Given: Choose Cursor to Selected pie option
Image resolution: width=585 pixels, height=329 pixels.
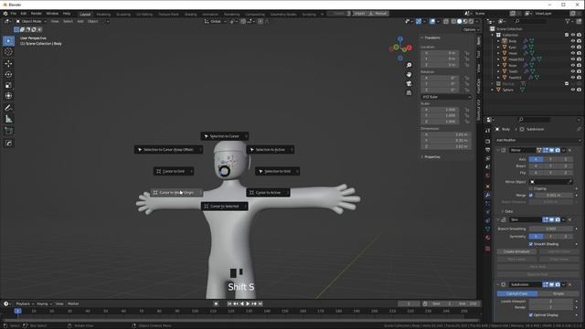Looking at the screenshot, I should 225,207.
